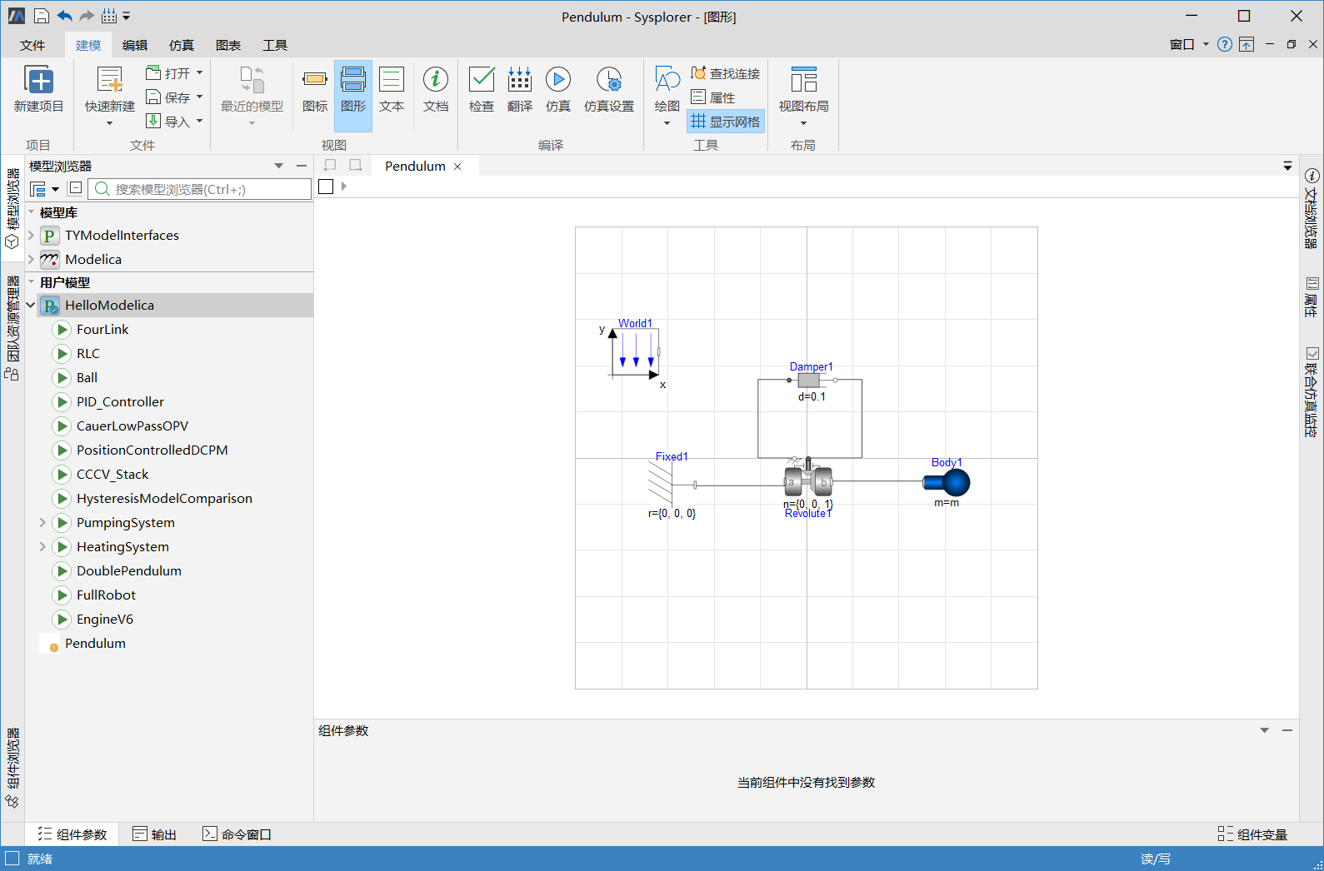Open Component Browser (组件浏览器) side tab
Viewport: 1324px width, 871px height.
12,768
